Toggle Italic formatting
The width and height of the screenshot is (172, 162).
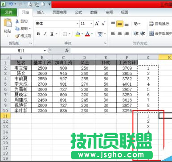click(45, 34)
